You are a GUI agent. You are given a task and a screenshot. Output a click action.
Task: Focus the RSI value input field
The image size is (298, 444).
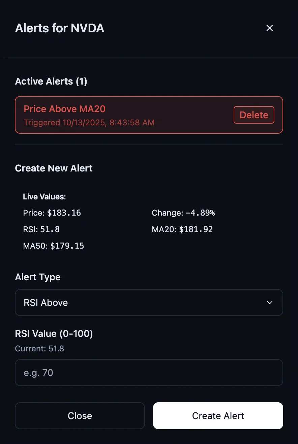click(x=149, y=373)
